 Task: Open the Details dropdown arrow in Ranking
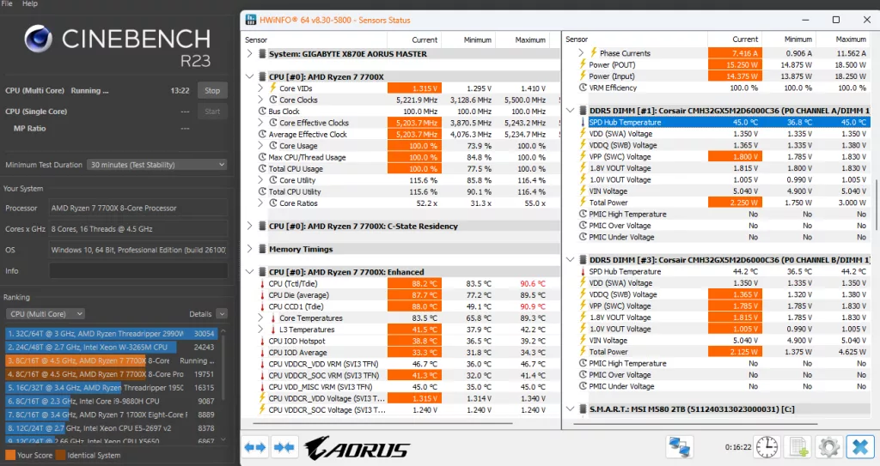click(x=222, y=314)
